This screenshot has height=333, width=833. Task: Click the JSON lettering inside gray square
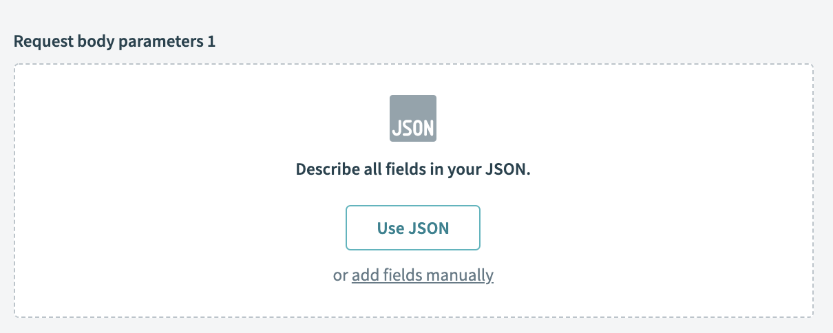[x=413, y=129]
